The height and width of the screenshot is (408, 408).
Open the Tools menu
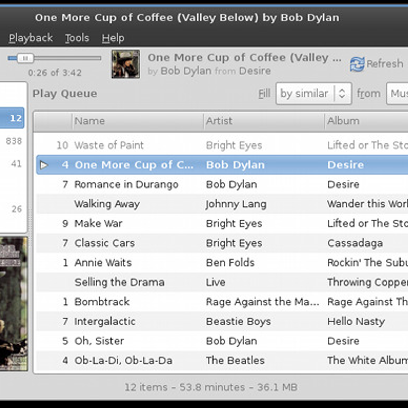click(77, 38)
